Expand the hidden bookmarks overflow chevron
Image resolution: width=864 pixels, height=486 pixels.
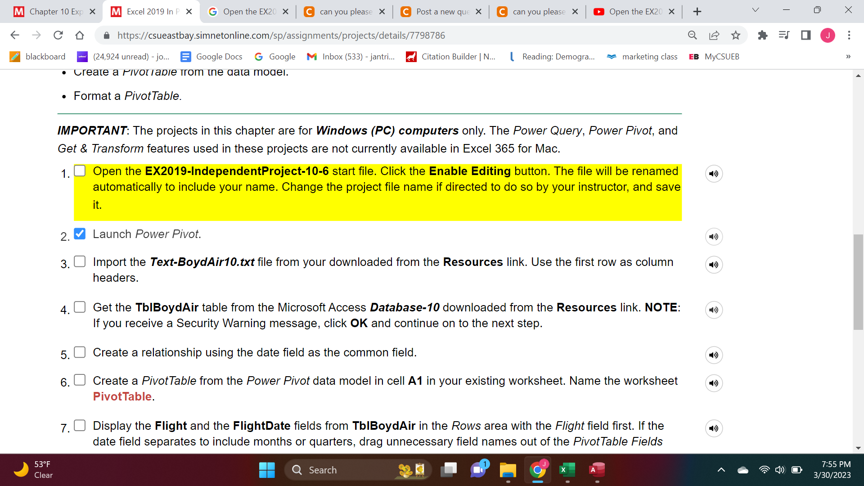point(848,56)
